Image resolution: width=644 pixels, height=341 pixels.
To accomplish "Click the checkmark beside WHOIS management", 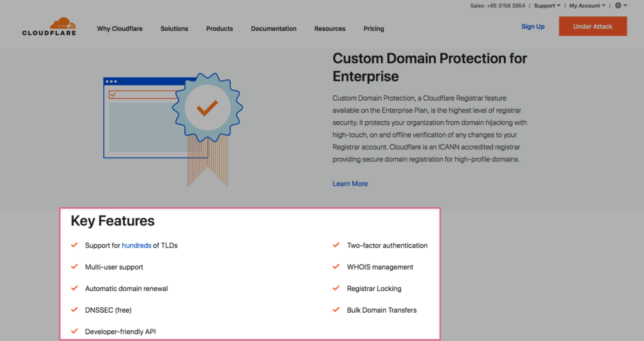I will [x=336, y=266].
